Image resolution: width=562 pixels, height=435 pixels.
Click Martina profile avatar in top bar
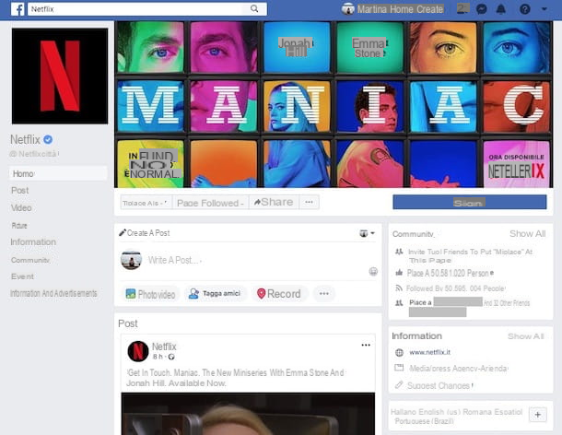click(x=348, y=9)
